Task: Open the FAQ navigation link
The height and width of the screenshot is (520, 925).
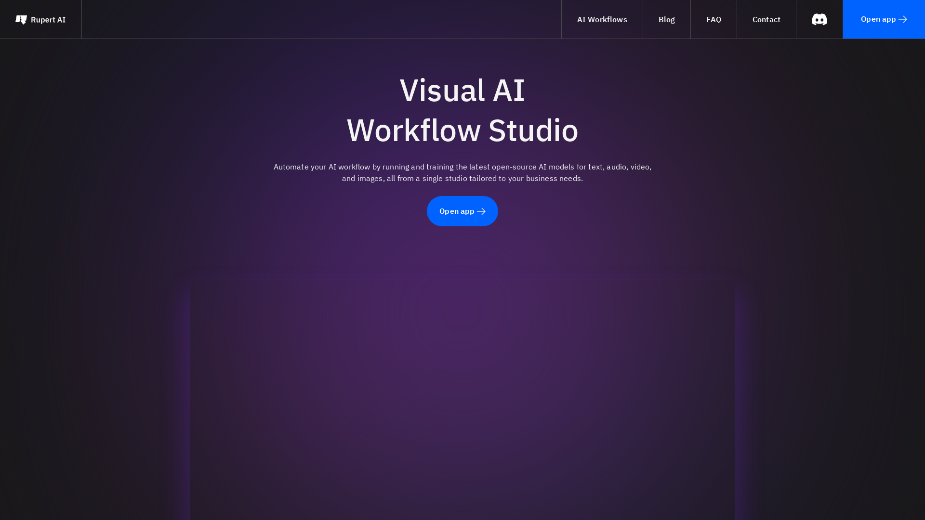Action: tap(714, 19)
